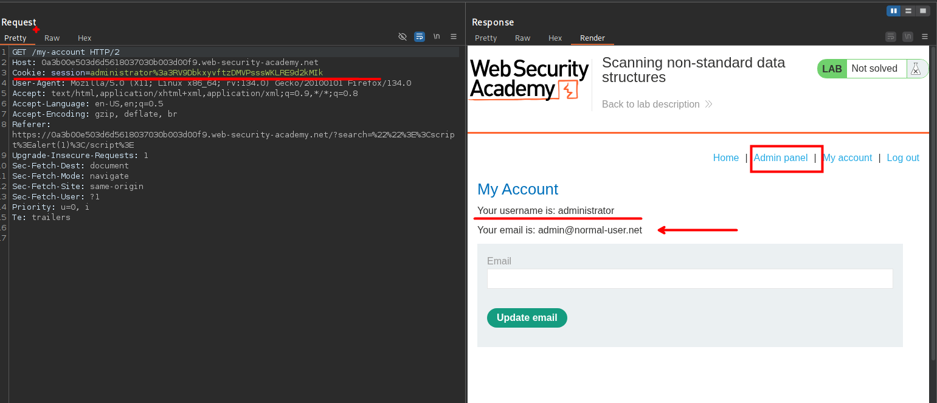Open the Response Pretty tab
Screen dimensions: 937x403
pos(486,38)
